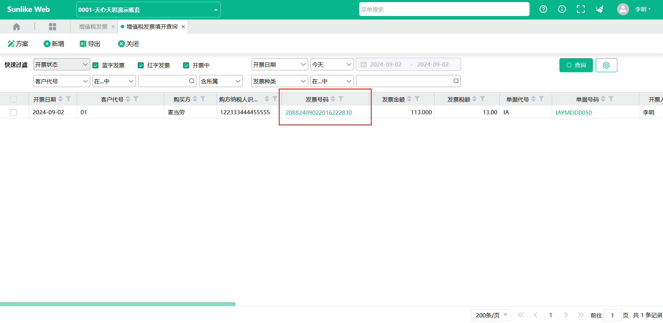Image resolution: width=663 pixels, height=323 pixels.
Task: Click the date range field 2024-09-02
Action: pyautogui.click(x=408, y=64)
